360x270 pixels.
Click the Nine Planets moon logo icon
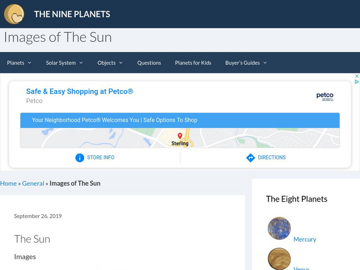click(14, 14)
